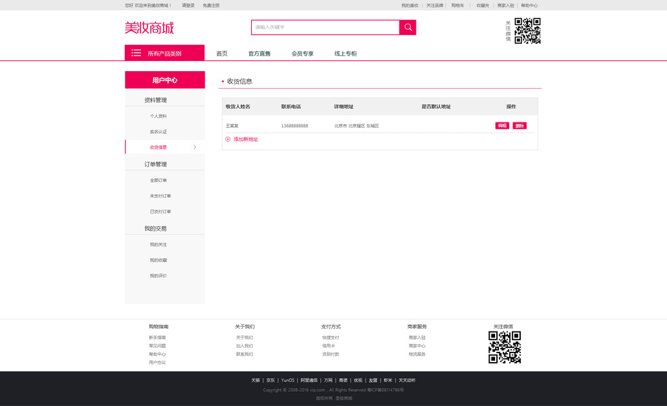The height and width of the screenshot is (406, 667).
Task: Open 我的美妆 in top bar
Action: tap(410, 5)
